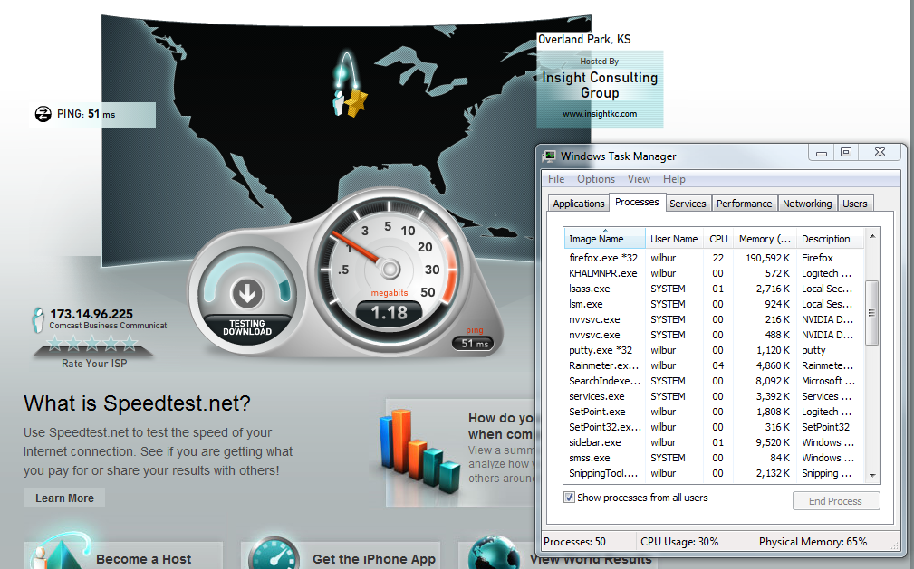
Task: Sort processes by Memory column
Action: click(x=765, y=239)
